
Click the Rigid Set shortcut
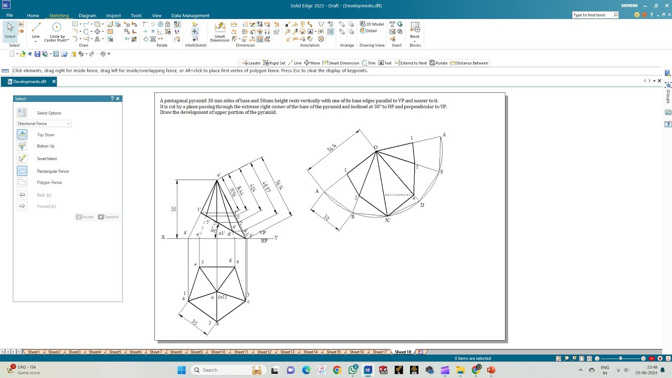click(x=275, y=63)
